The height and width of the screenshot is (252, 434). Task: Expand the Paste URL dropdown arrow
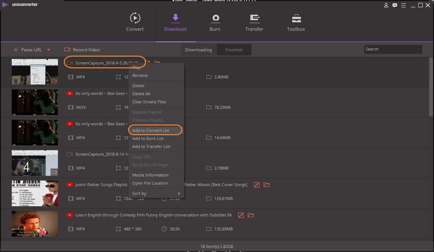click(x=49, y=50)
